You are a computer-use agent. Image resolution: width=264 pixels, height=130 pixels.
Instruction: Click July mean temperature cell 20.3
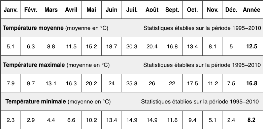(132, 46)
